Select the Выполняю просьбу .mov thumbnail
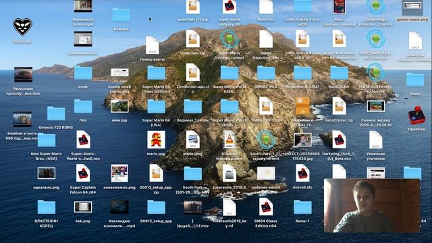The height and width of the screenshot is (243, 432). pyautogui.click(x=23, y=74)
